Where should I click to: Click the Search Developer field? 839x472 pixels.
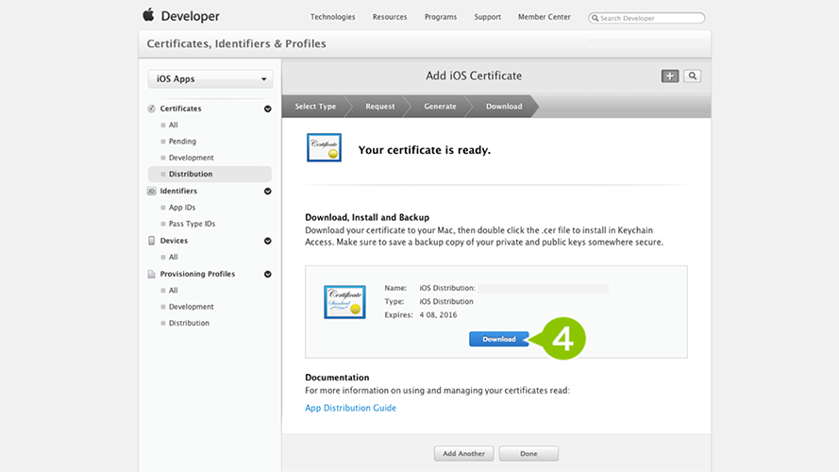pyautogui.click(x=646, y=18)
